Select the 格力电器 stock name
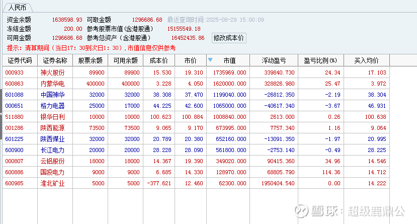This screenshot has width=417, height=224. click(x=52, y=106)
